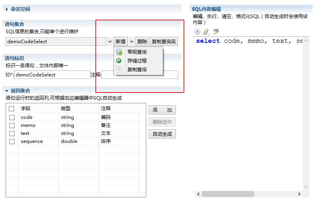Check the text row checkbox
The height and width of the screenshot is (203, 315).
pyautogui.click(x=12, y=133)
